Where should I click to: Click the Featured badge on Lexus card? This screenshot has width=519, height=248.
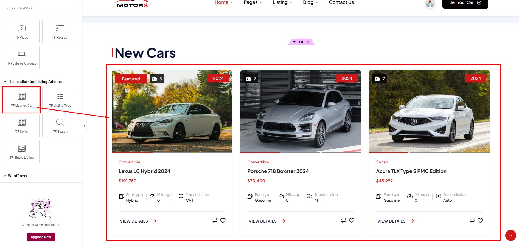(x=131, y=79)
